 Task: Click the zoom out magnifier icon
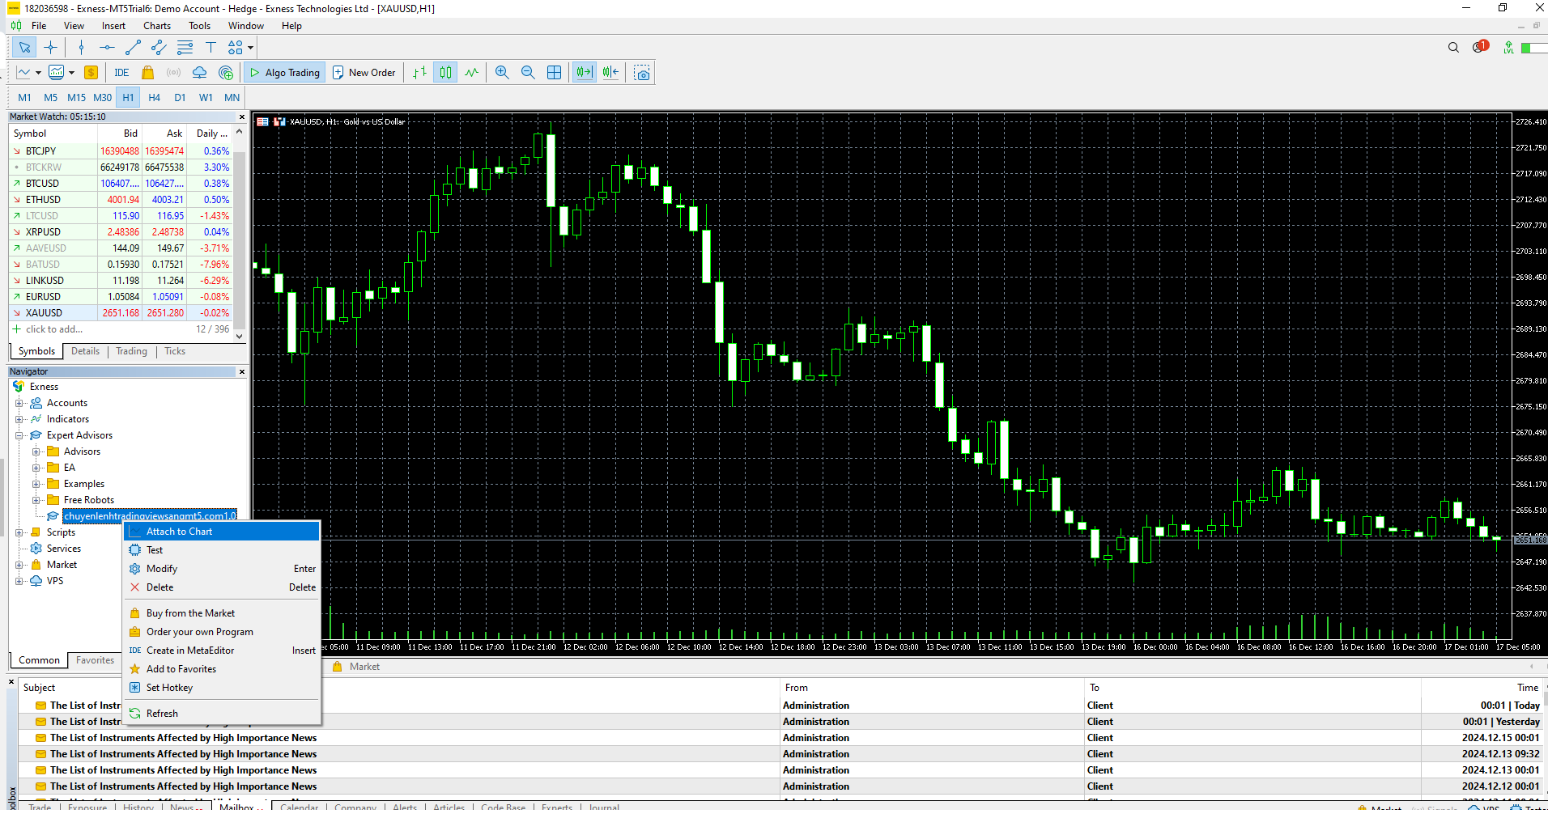(x=528, y=73)
